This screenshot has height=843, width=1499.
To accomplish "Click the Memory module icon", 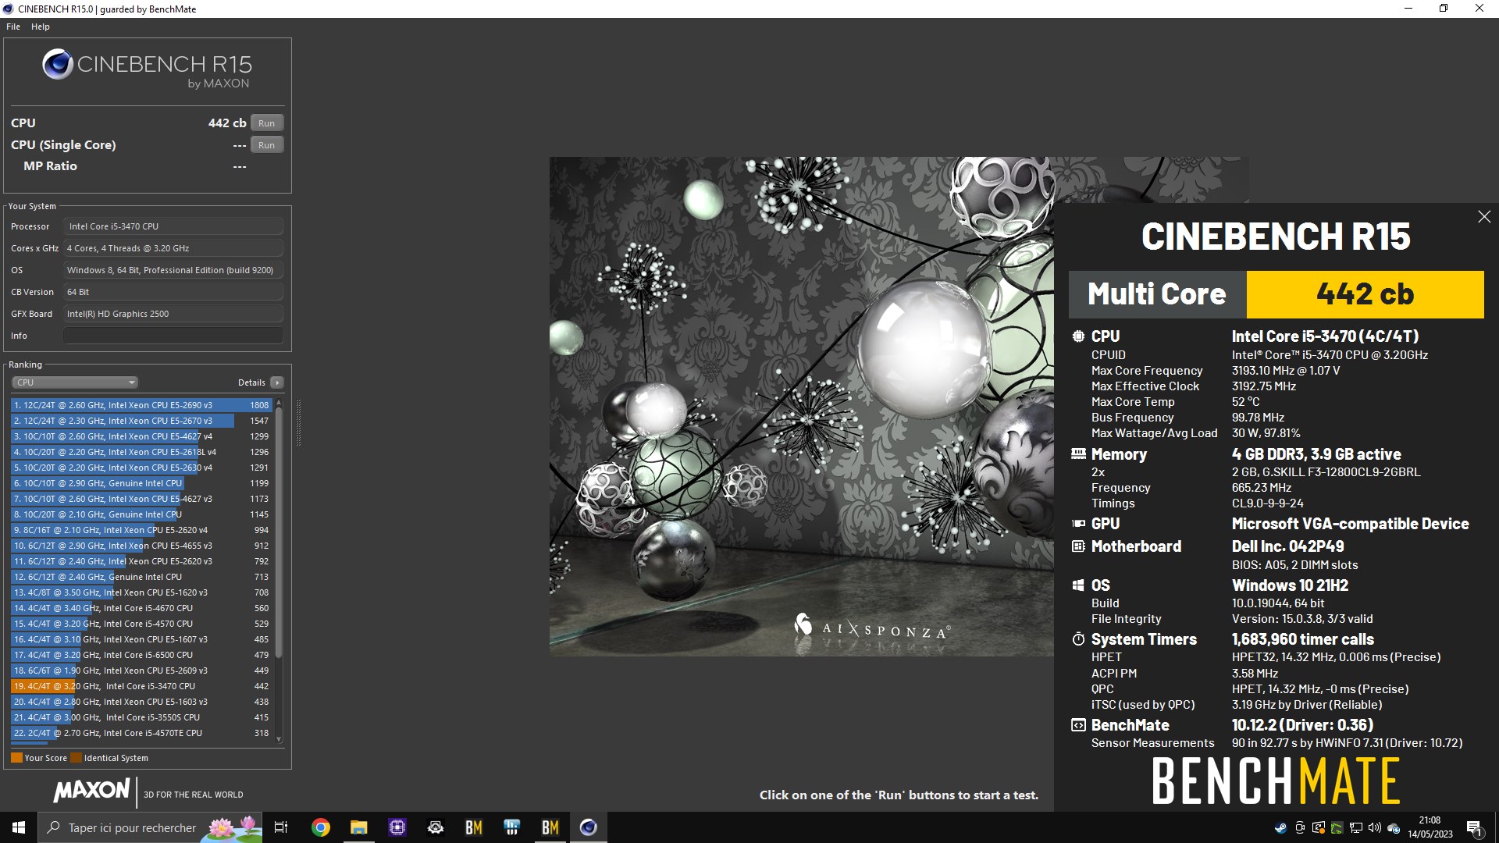I will (x=1078, y=454).
